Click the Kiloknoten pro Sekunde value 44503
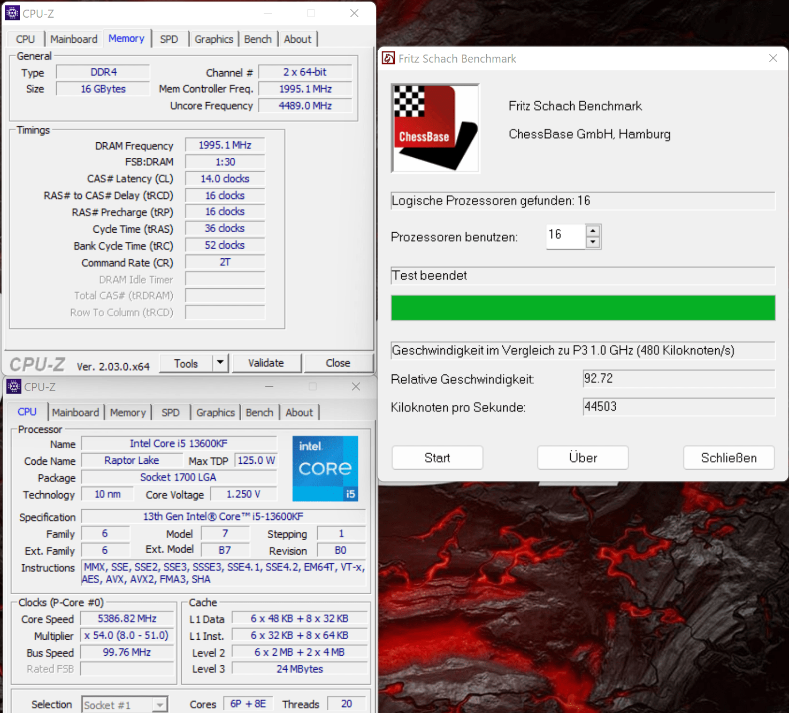789x713 pixels. (x=678, y=407)
